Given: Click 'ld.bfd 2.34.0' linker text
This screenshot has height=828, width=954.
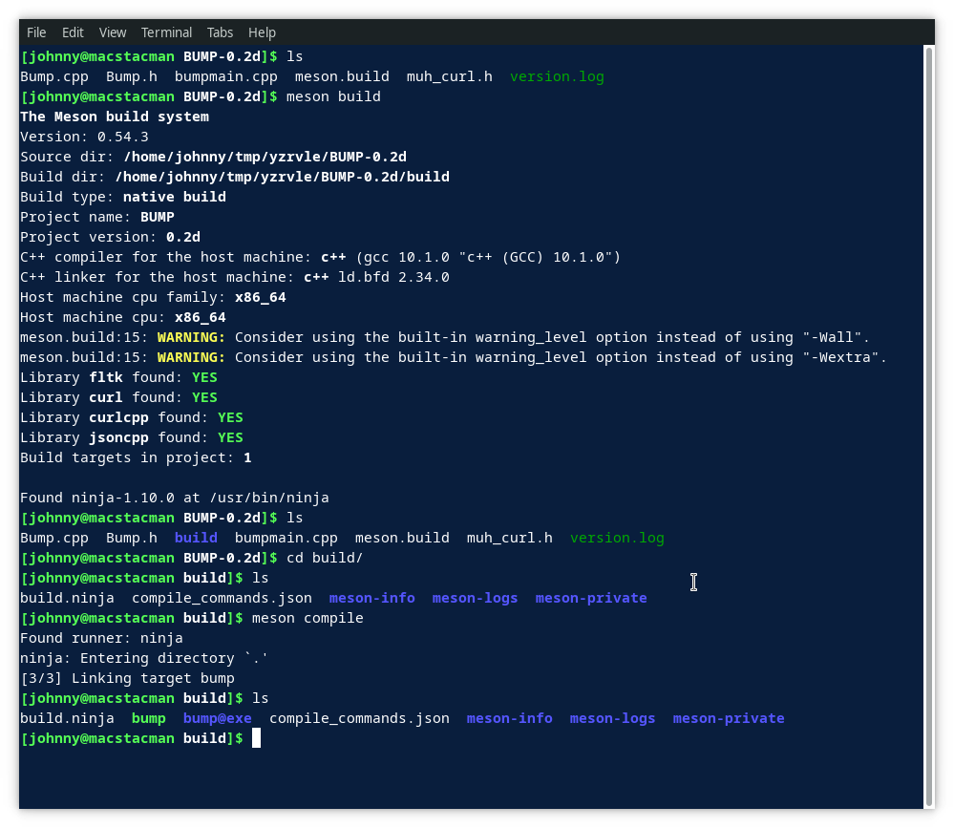Looking at the screenshot, I should (x=393, y=277).
